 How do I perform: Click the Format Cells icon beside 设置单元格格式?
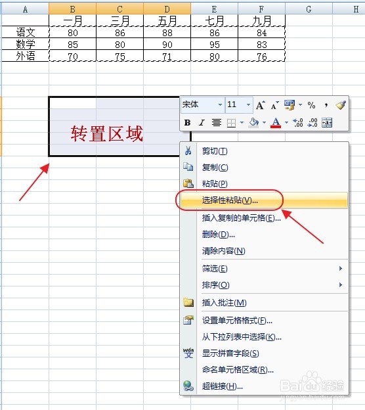tap(188, 320)
